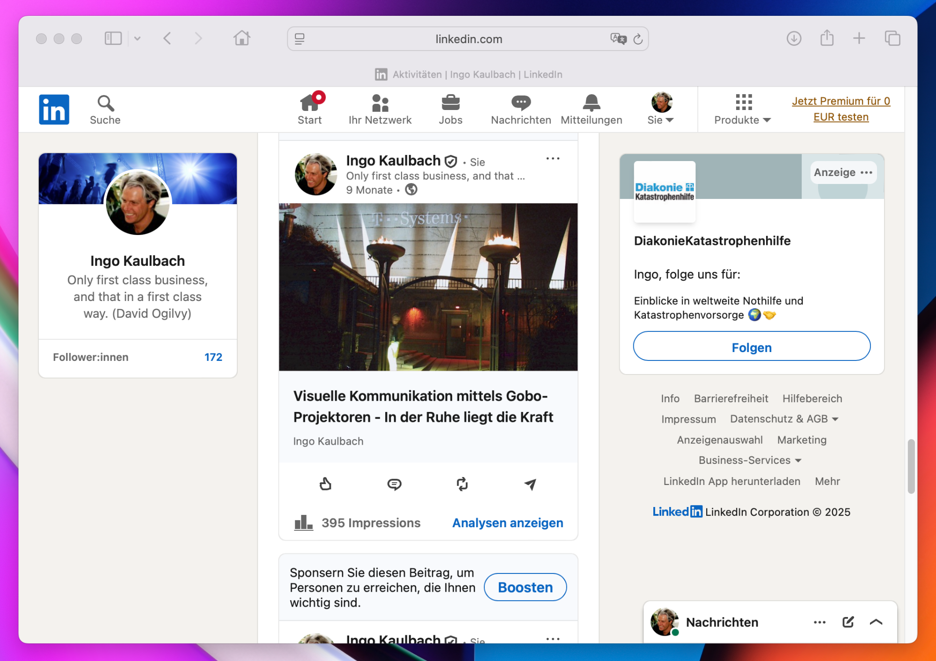Click the comment icon under the post
936x661 pixels.
394,484
